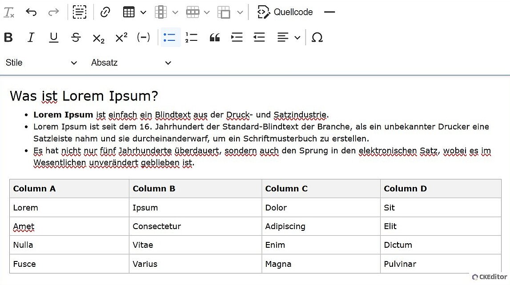Open the Quellcode source view

tap(285, 12)
